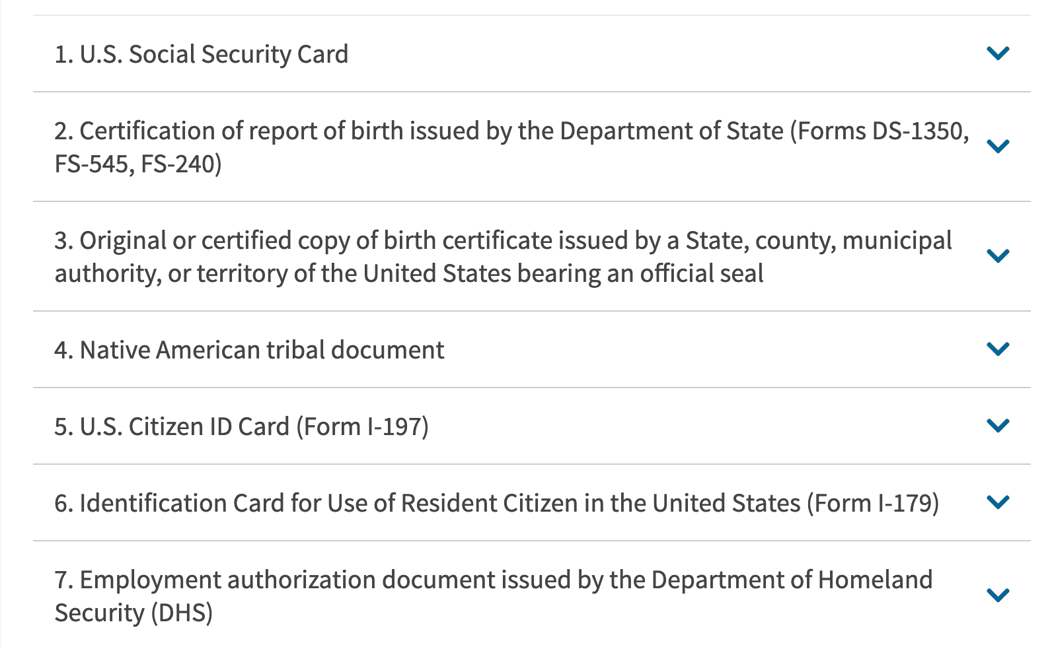Click the Employment authorization document chevron icon
The width and height of the screenshot is (1052, 647).
tap(997, 595)
